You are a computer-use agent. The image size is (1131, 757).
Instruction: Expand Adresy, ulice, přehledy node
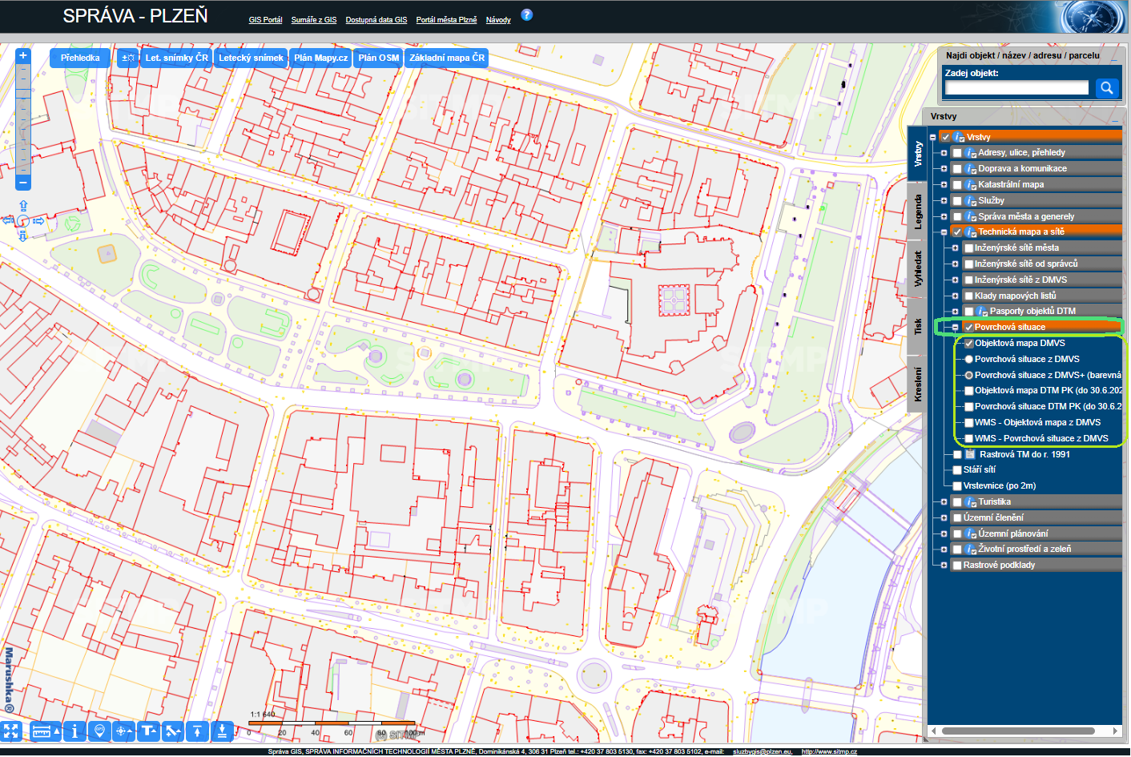click(944, 152)
